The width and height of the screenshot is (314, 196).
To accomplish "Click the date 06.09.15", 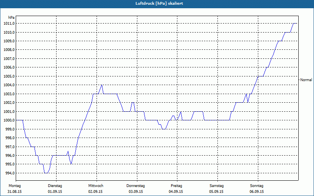I will (x=257, y=192).
